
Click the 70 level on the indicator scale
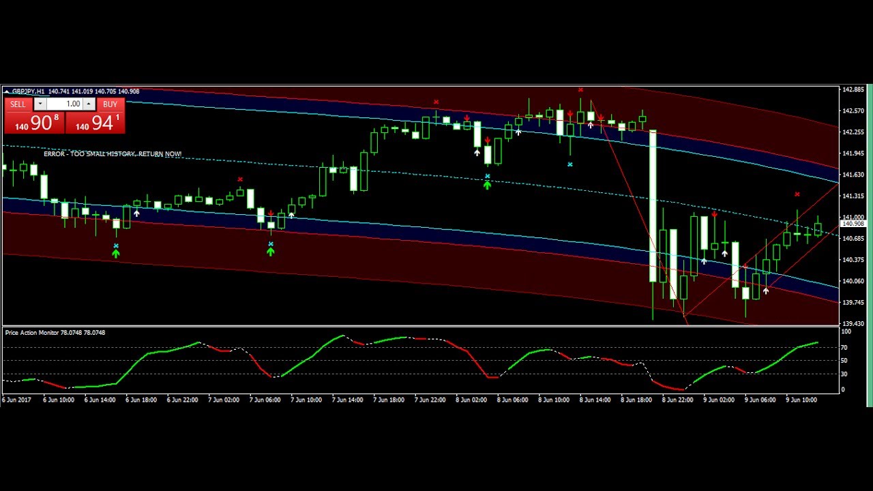click(844, 348)
